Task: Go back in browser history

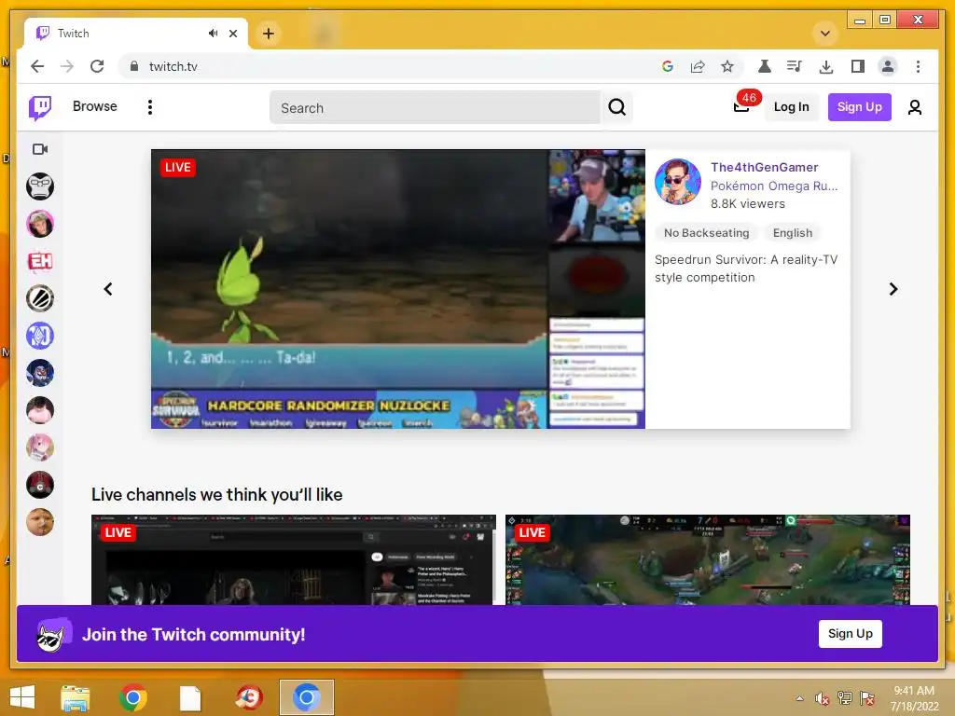Action: (x=37, y=66)
